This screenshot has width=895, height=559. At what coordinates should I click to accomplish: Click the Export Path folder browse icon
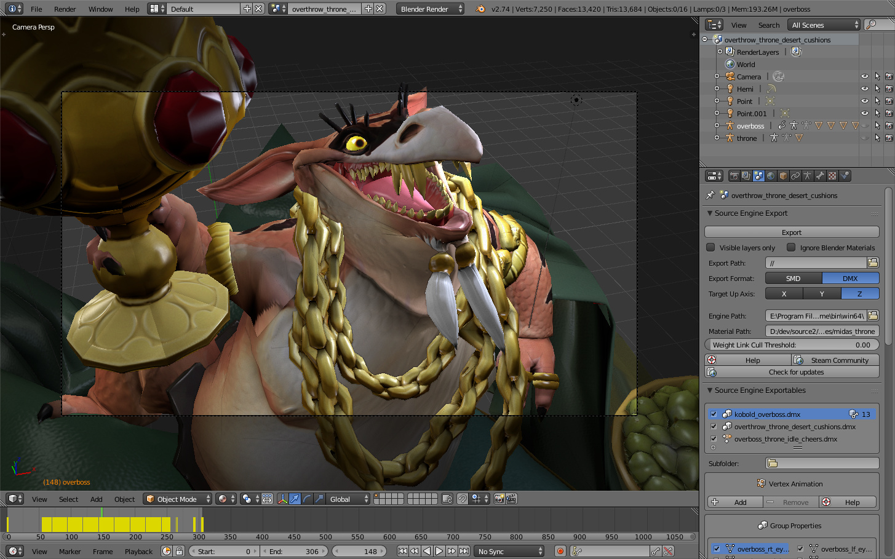pos(873,263)
